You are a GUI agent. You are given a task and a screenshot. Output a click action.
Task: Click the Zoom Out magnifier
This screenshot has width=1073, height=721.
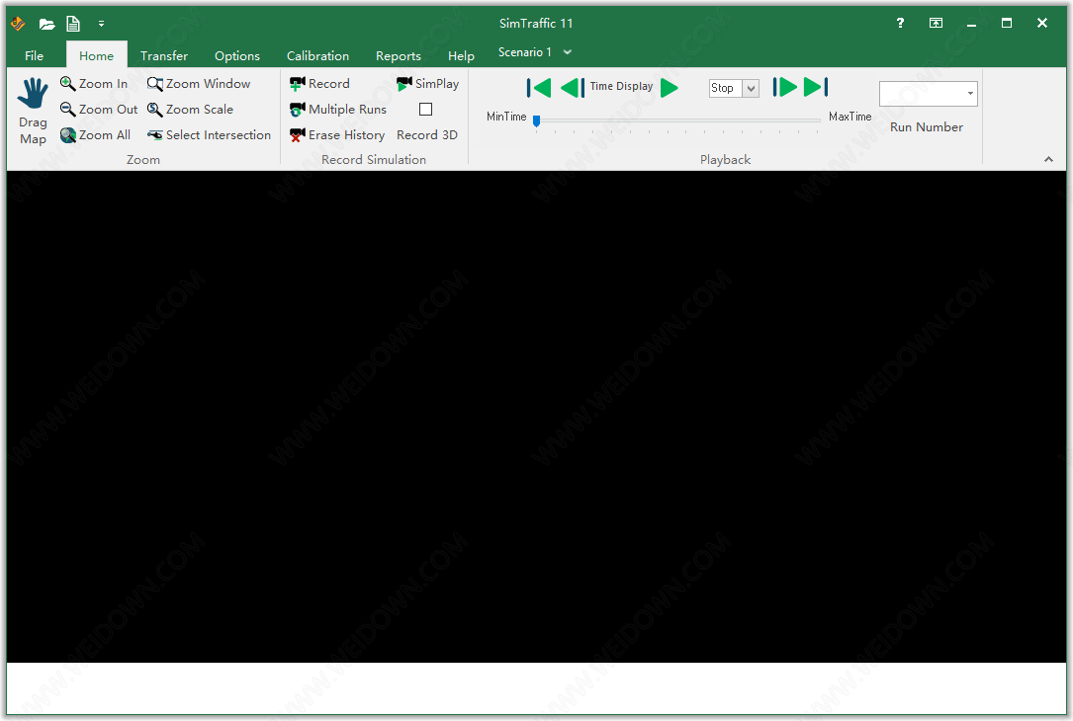pyautogui.click(x=99, y=110)
